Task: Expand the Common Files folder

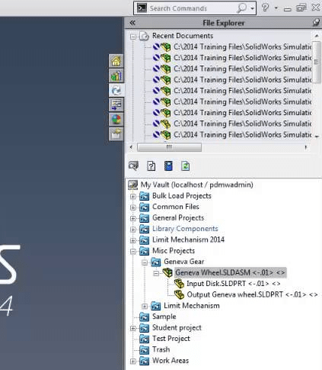Action: coord(132,208)
